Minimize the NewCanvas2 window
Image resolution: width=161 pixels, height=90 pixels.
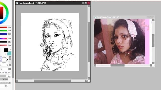(148, 17)
